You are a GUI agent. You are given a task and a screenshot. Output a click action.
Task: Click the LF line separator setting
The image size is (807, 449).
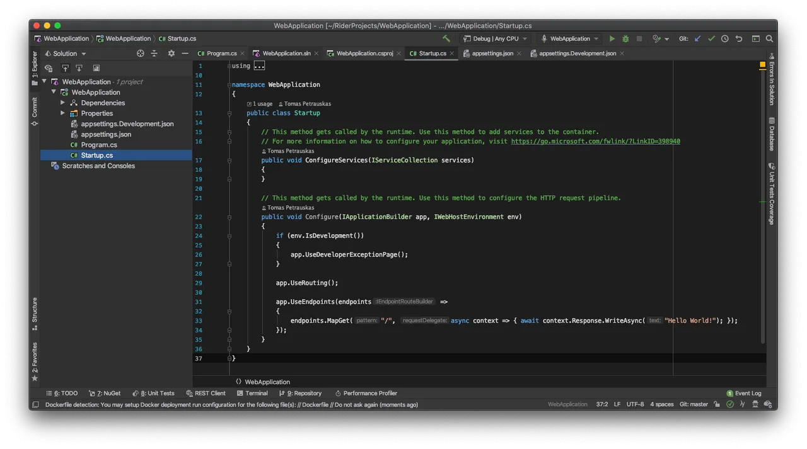coord(617,404)
